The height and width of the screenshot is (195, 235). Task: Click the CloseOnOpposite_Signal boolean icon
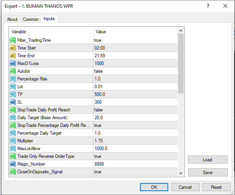point(13,172)
